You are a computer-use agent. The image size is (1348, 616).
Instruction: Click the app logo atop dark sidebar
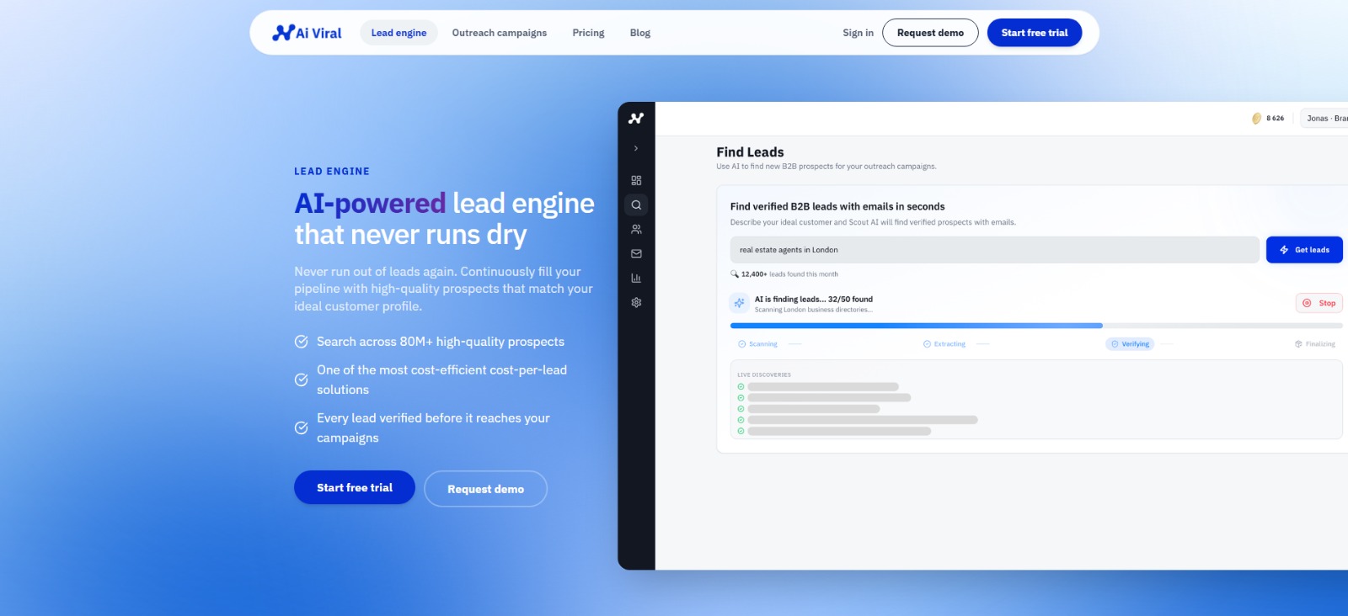tap(636, 119)
